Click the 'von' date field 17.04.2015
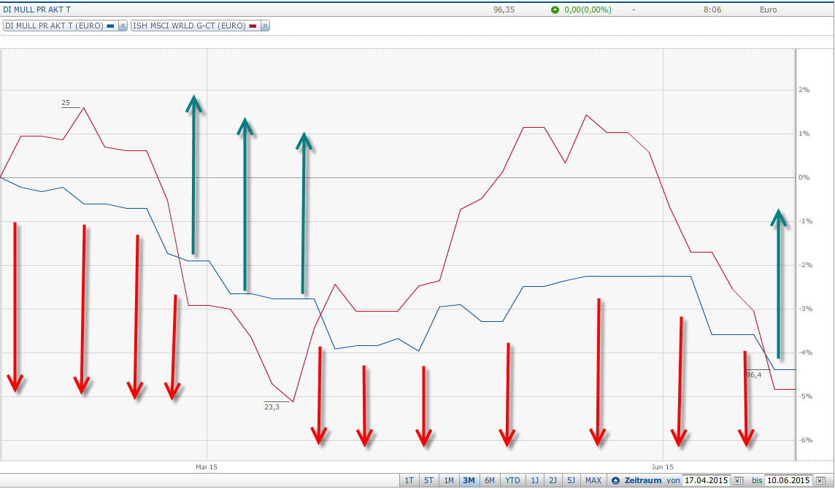Screen dimensions: 835x489 [x=706, y=480]
